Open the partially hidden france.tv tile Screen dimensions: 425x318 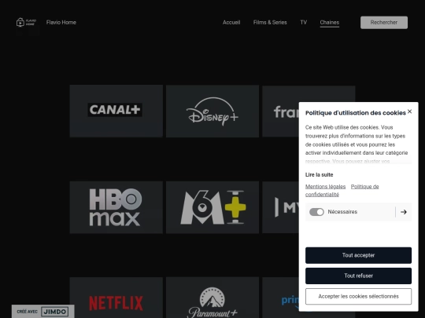point(280,111)
